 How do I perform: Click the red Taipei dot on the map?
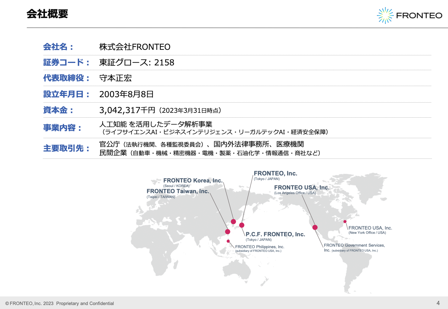(x=228, y=232)
